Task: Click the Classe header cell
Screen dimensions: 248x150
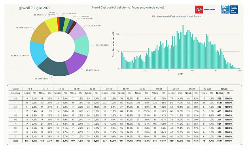Action: click(x=15, y=89)
